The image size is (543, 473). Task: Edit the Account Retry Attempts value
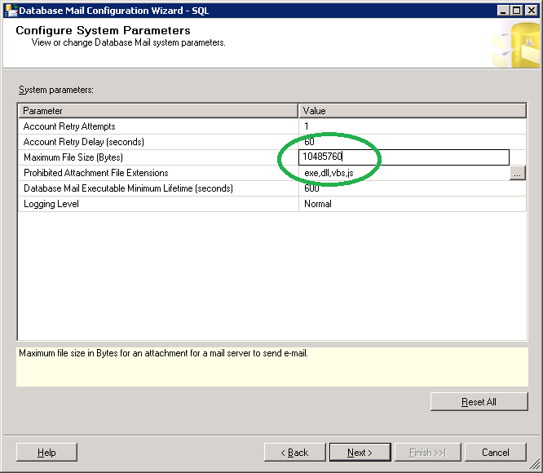(412, 126)
